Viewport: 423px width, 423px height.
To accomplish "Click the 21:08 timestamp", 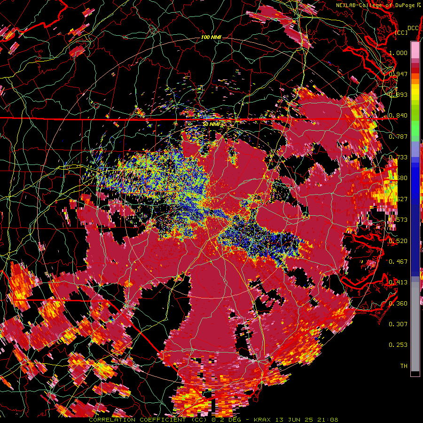I will [328, 420].
